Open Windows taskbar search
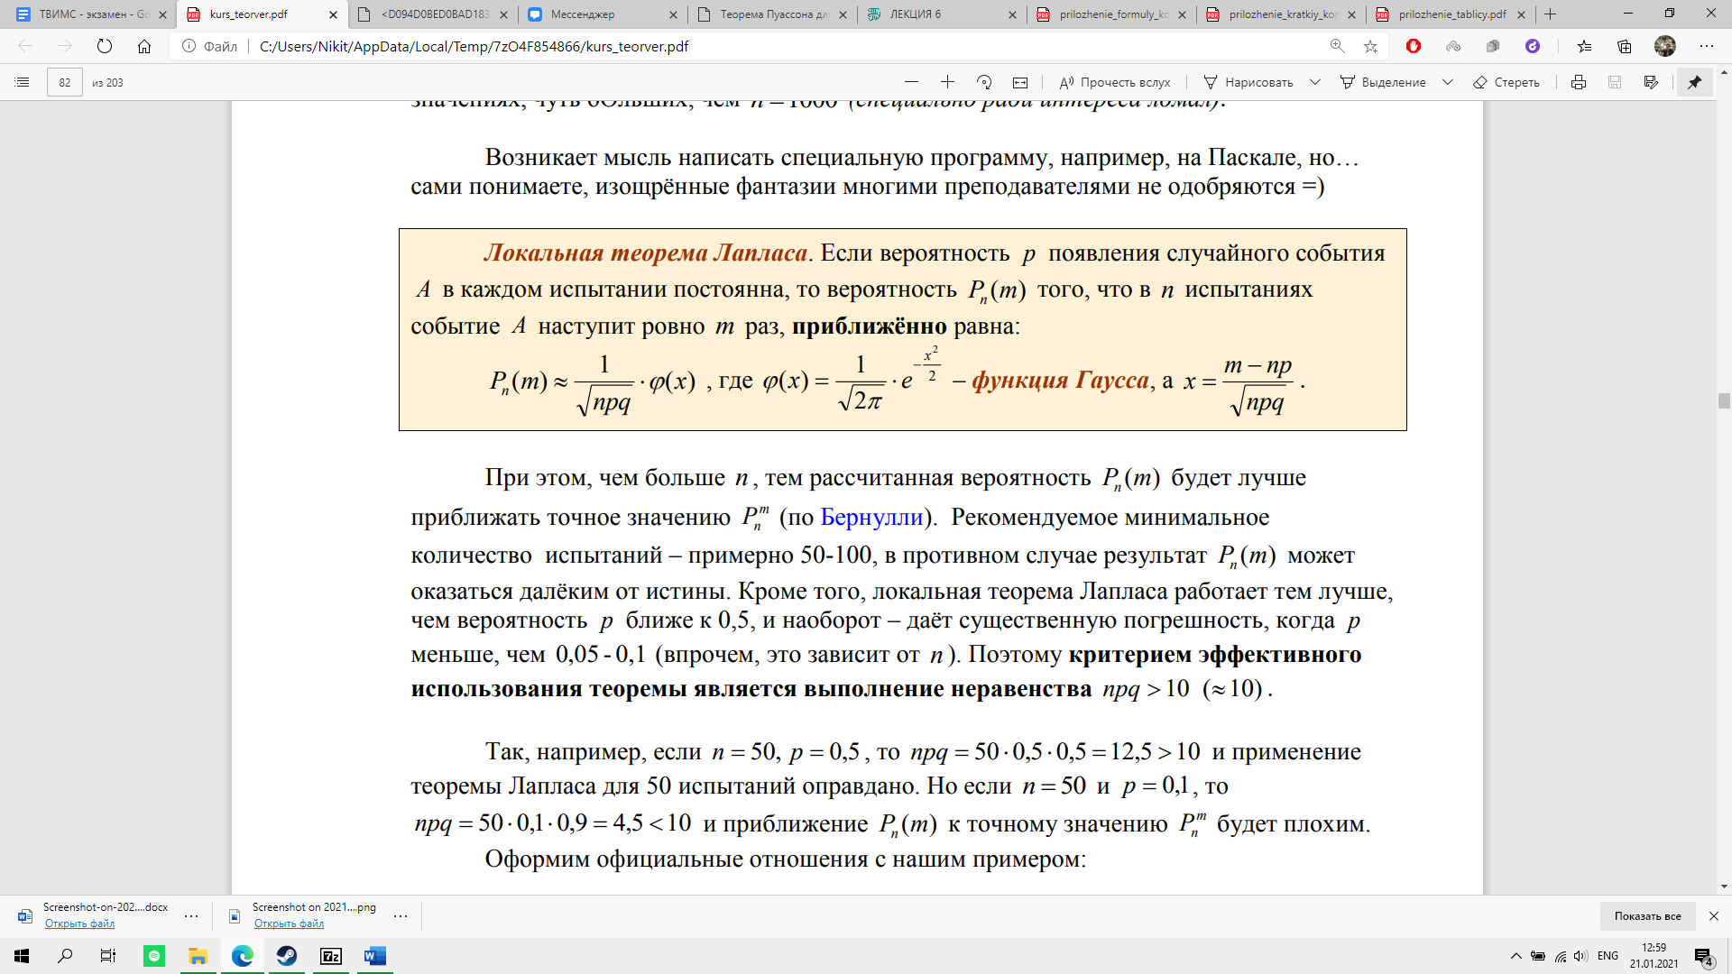Screen dimensions: 1732x974 click(65, 956)
